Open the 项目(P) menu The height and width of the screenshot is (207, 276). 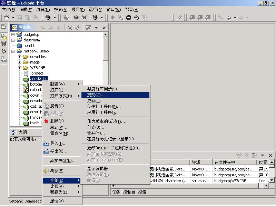tap(78, 10)
